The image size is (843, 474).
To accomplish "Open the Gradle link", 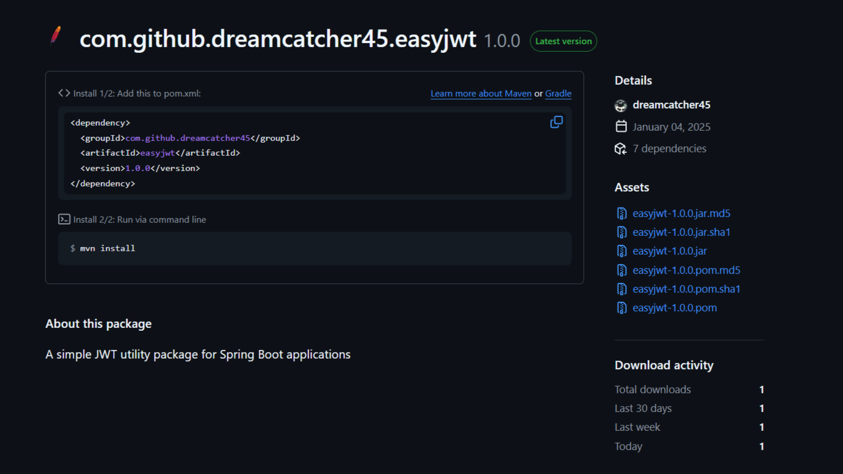I will (x=558, y=94).
